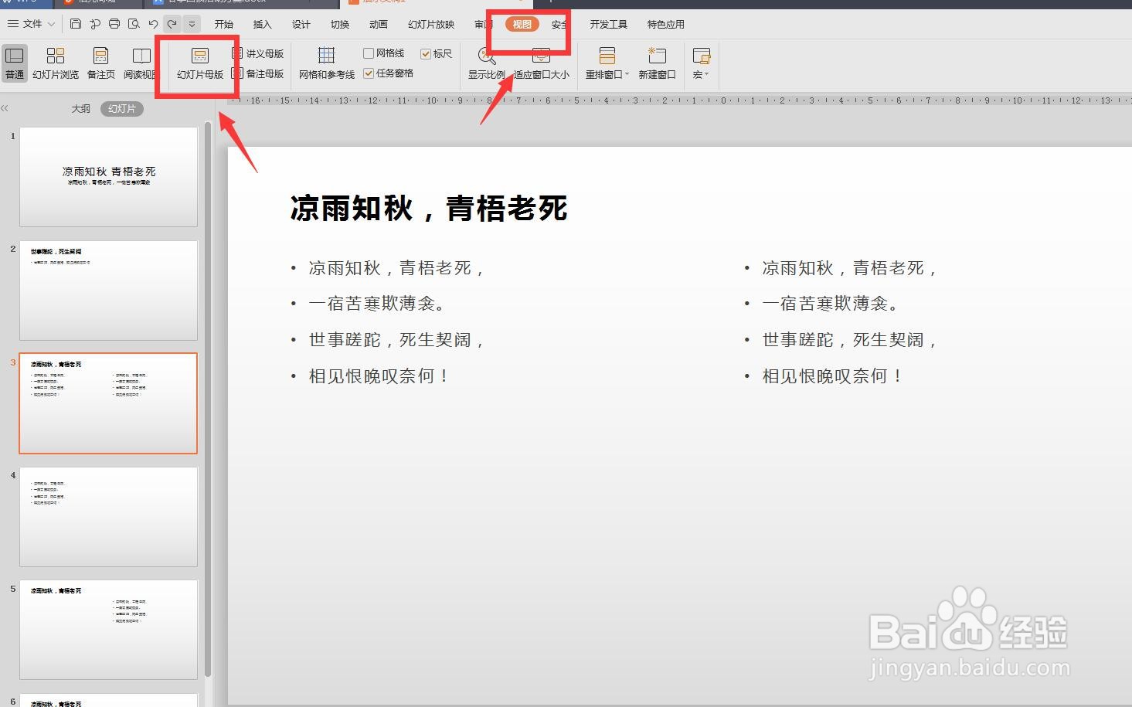The image size is (1132, 707).
Task: Select slide 2 thumbnail
Action: tap(108, 290)
